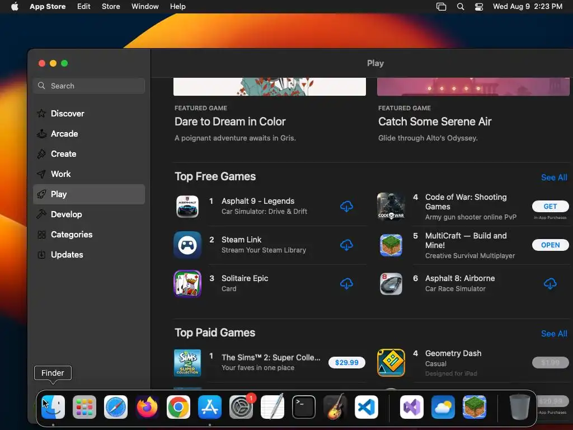Open Updates in the sidebar
This screenshot has height=430, width=573.
tap(89, 255)
